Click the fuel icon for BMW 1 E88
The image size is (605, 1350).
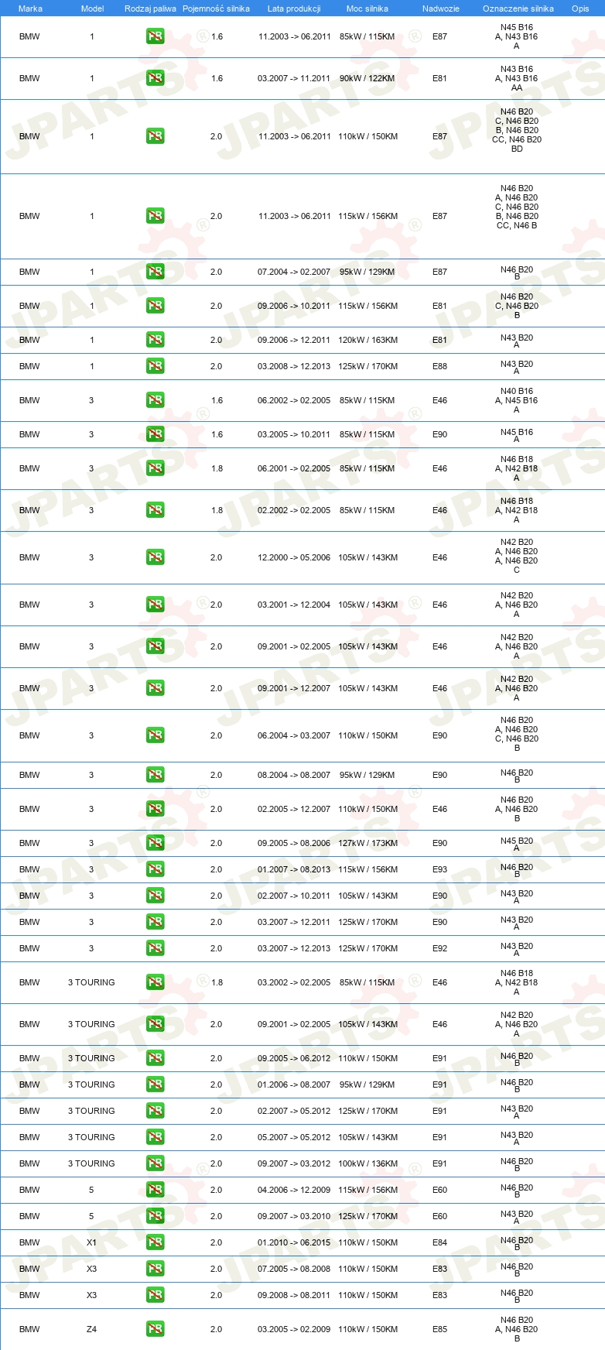[x=155, y=366]
